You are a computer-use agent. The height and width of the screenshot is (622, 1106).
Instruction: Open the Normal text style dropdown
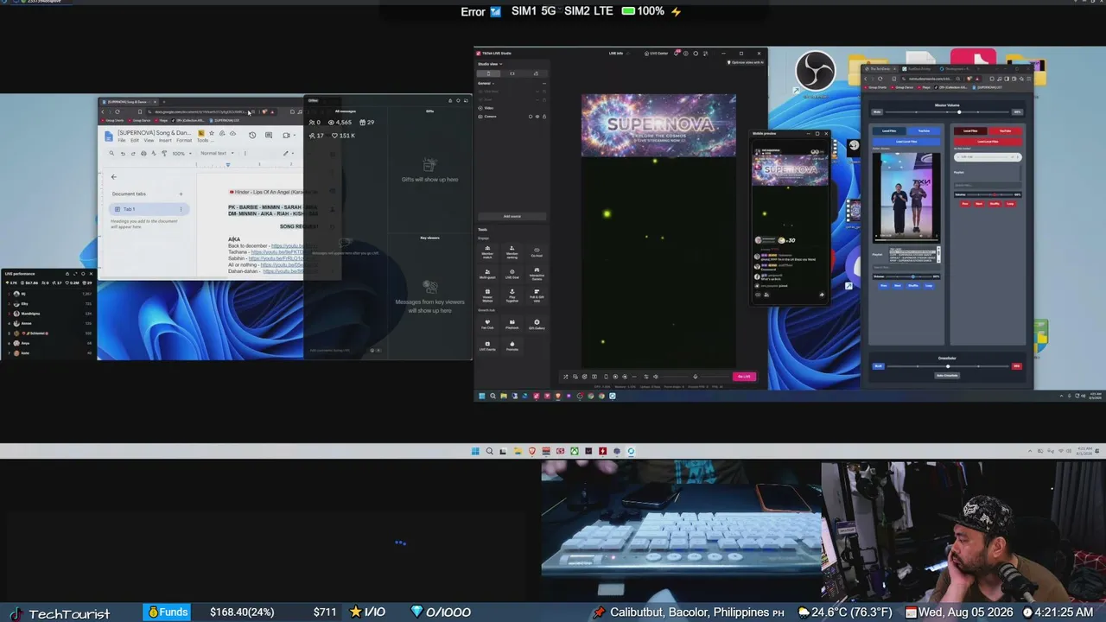click(x=215, y=153)
